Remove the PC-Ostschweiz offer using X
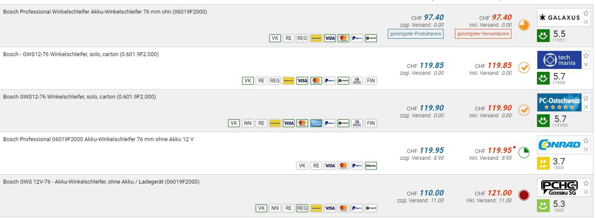Viewport: 596px width, 218px height. click(586, 107)
